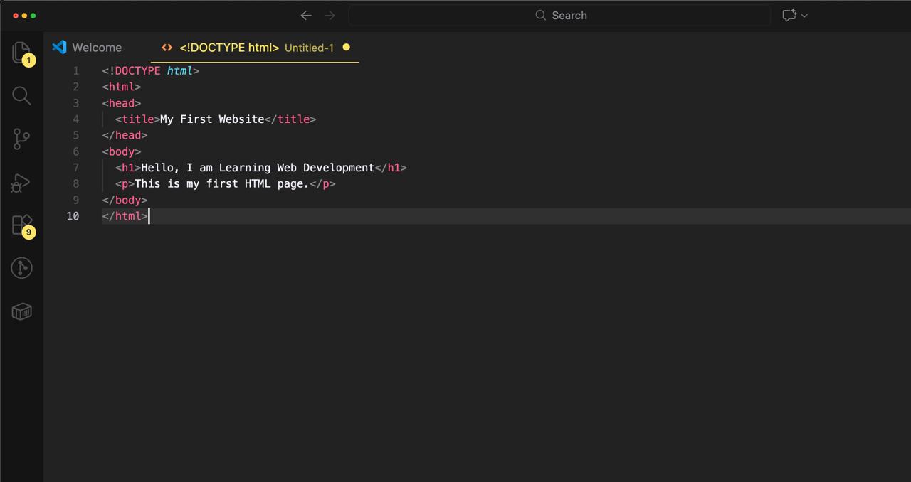911x482 pixels.
Task: Click the title tag on line 4
Action: point(137,119)
